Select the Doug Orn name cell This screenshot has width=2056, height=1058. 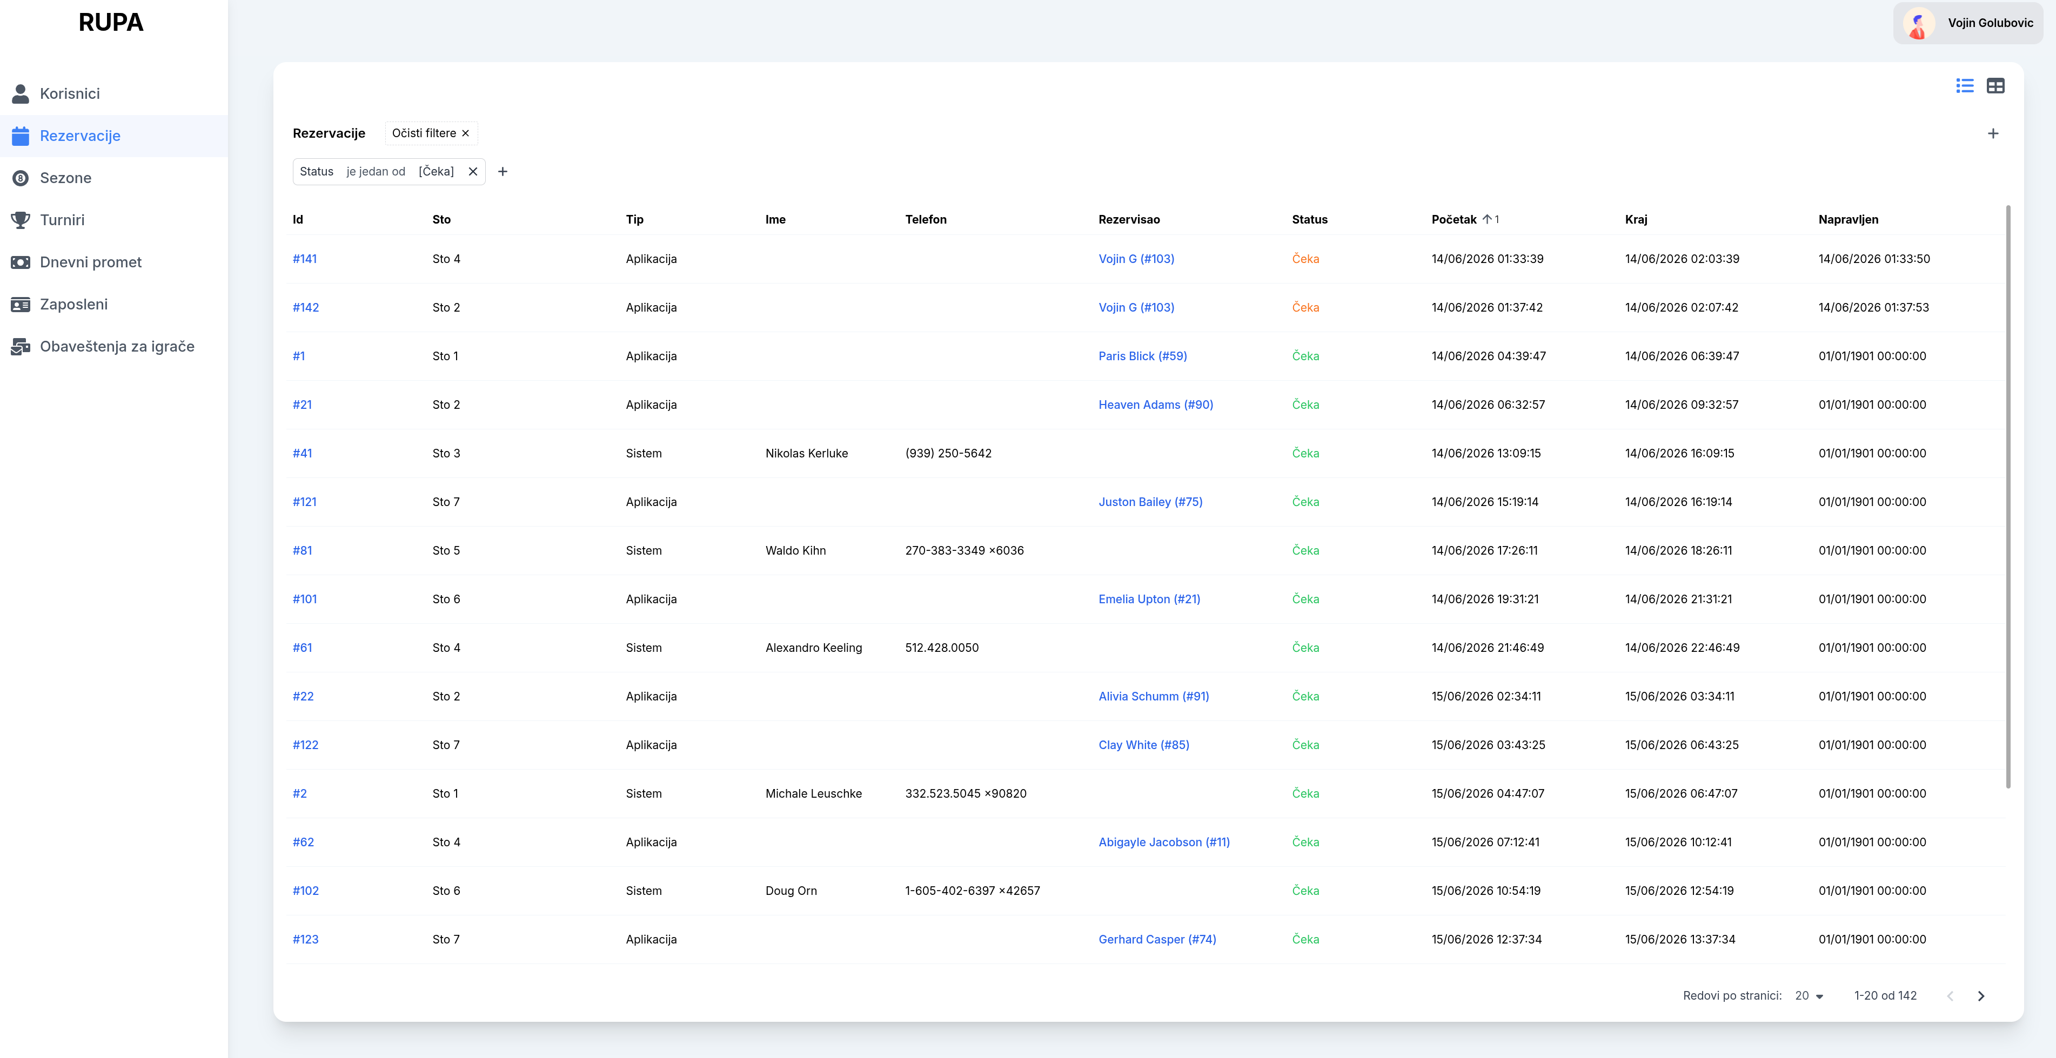[x=791, y=891]
